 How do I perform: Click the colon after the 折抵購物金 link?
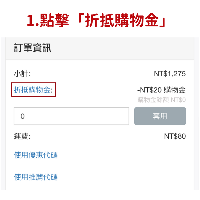coord(51,90)
